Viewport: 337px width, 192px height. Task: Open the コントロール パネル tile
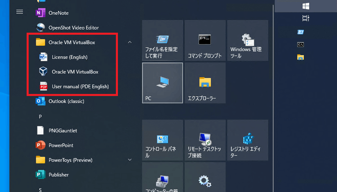pyautogui.click(x=163, y=140)
